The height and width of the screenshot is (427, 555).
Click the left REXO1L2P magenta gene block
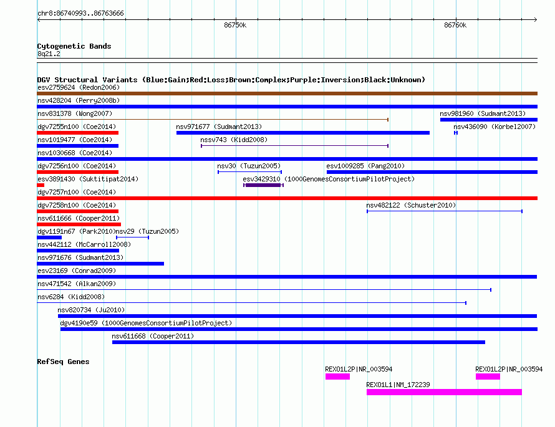coord(337,377)
